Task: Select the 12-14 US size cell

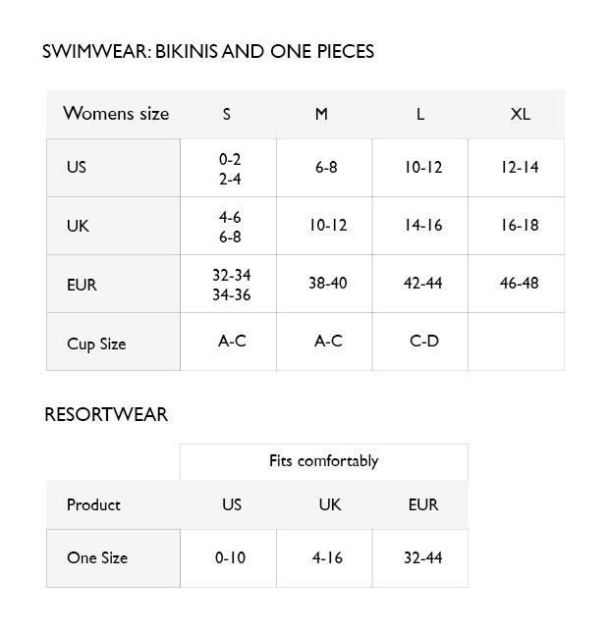Action: 519,167
